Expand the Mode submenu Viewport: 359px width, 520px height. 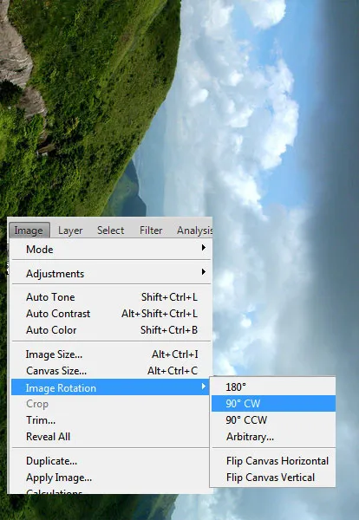[x=111, y=249]
